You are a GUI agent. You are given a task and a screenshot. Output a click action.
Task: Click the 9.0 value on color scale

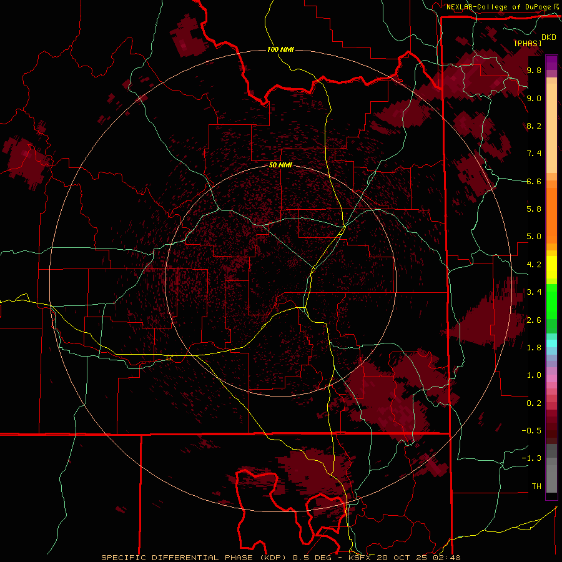coord(534,98)
